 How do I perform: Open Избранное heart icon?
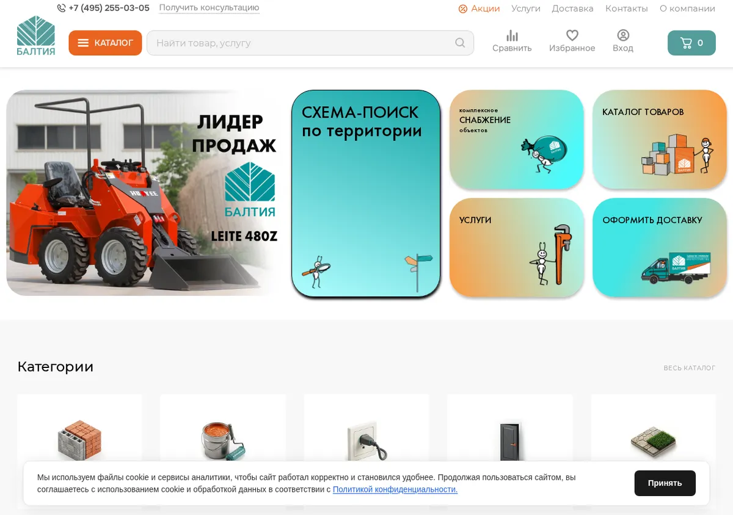click(572, 36)
